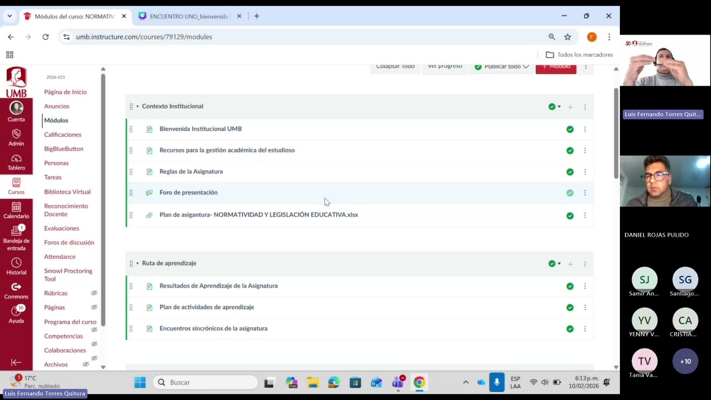Click the Ver progreso button
Viewport: 711px width, 400px height.
click(445, 67)
